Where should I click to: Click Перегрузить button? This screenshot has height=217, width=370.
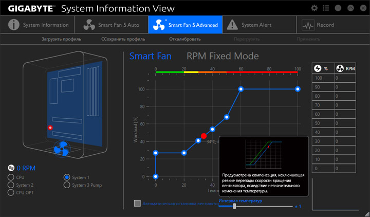point(247,39)
